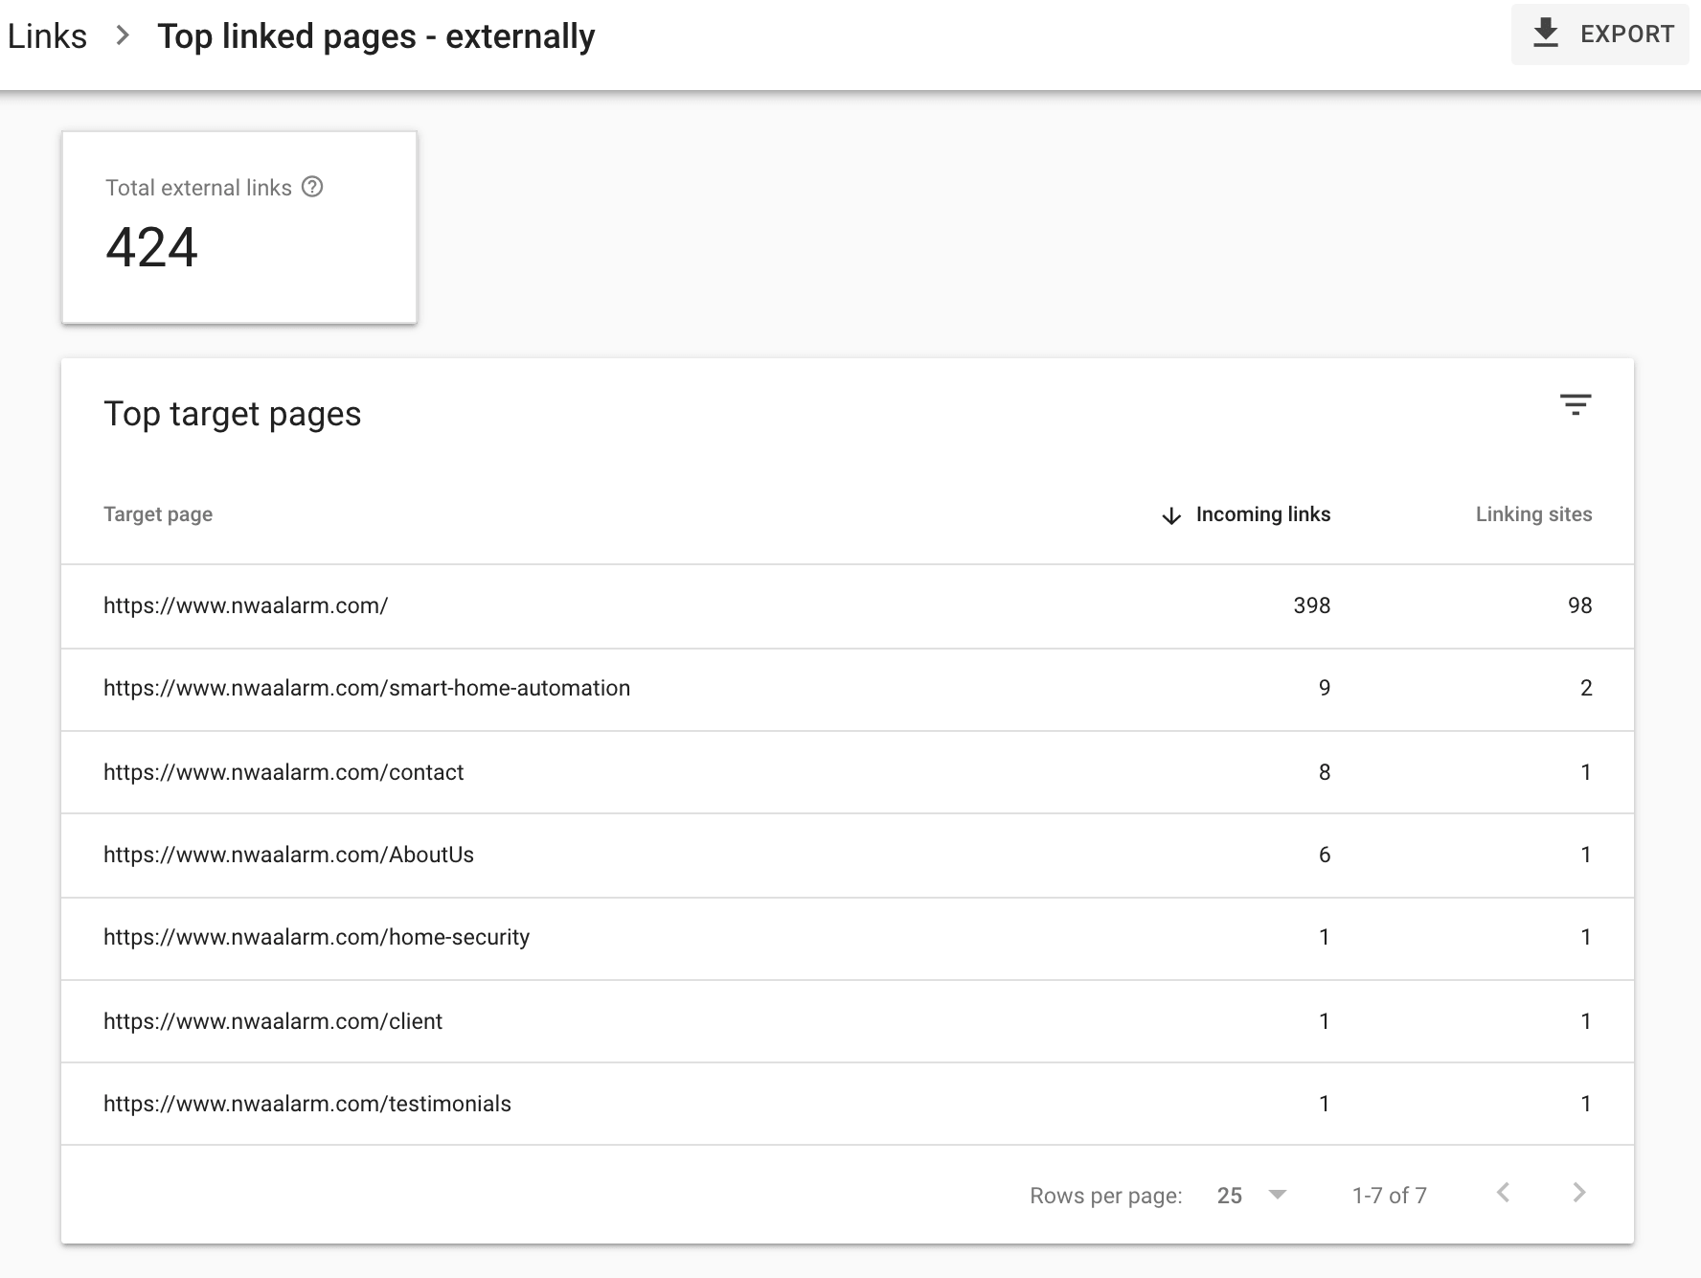Viewport: 1701px width, 1278px height.
Task: Open the Rows per page dropdown
Action: click(1251, 1195)
